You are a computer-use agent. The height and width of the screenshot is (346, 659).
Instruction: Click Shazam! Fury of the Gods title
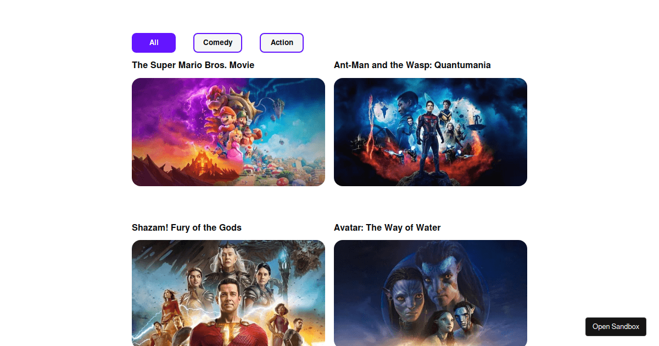[x=187, y=227]
